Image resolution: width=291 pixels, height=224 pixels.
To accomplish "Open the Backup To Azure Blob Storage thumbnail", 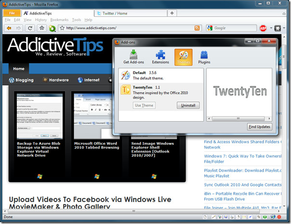I will tap(40, 116).
